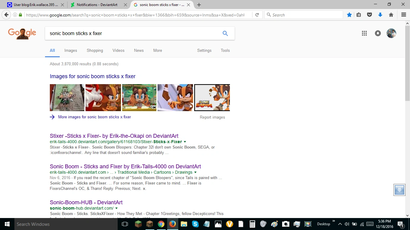This screenshot has height=230, width=410.
Task: Open the Firefox hamburger menu
Action: pos(404,15)
